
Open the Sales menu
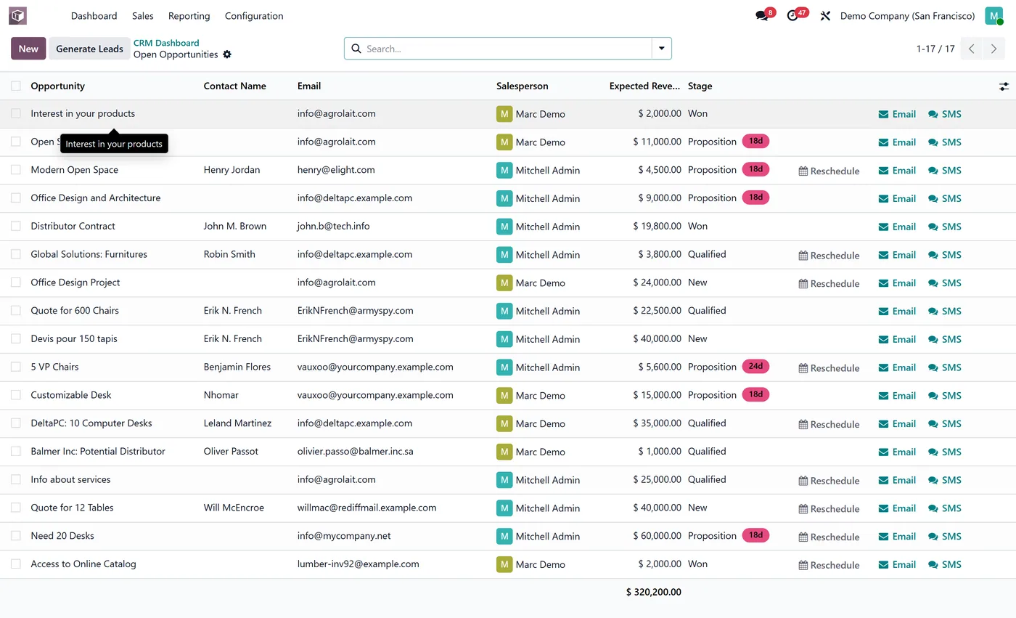click(x=143, y=16)
